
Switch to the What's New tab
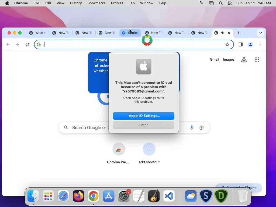point(37,33)
